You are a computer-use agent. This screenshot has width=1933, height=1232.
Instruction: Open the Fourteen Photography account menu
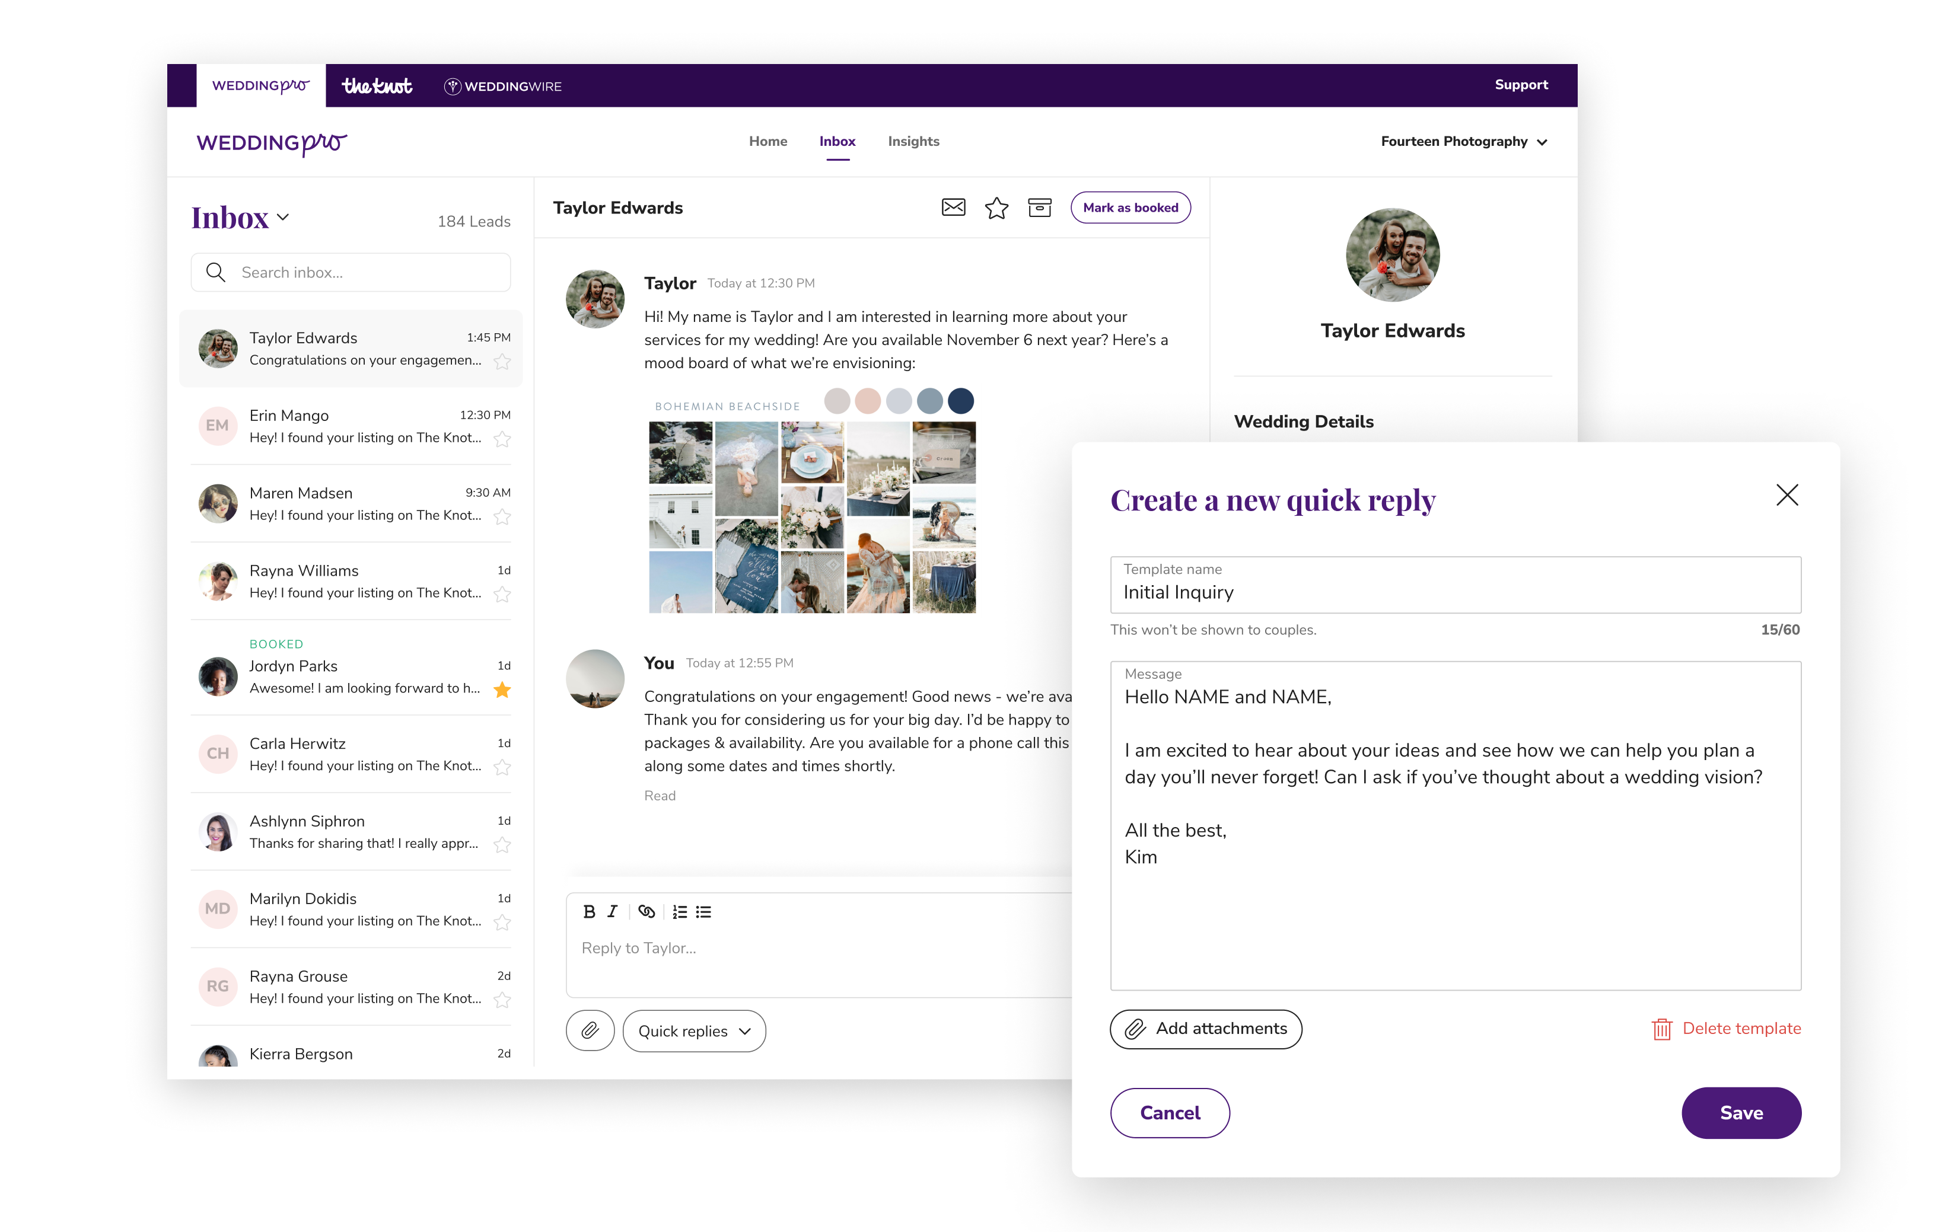[x=1464, y=141]
